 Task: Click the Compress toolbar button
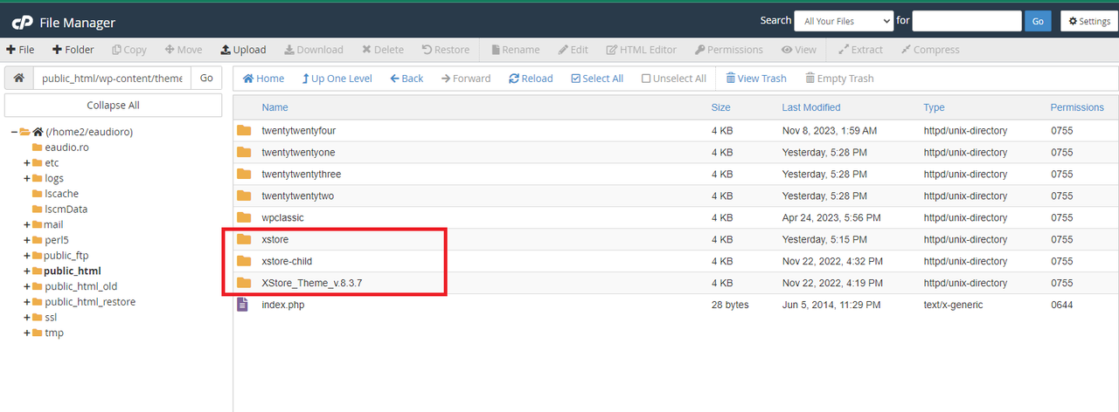pos(930,50)
